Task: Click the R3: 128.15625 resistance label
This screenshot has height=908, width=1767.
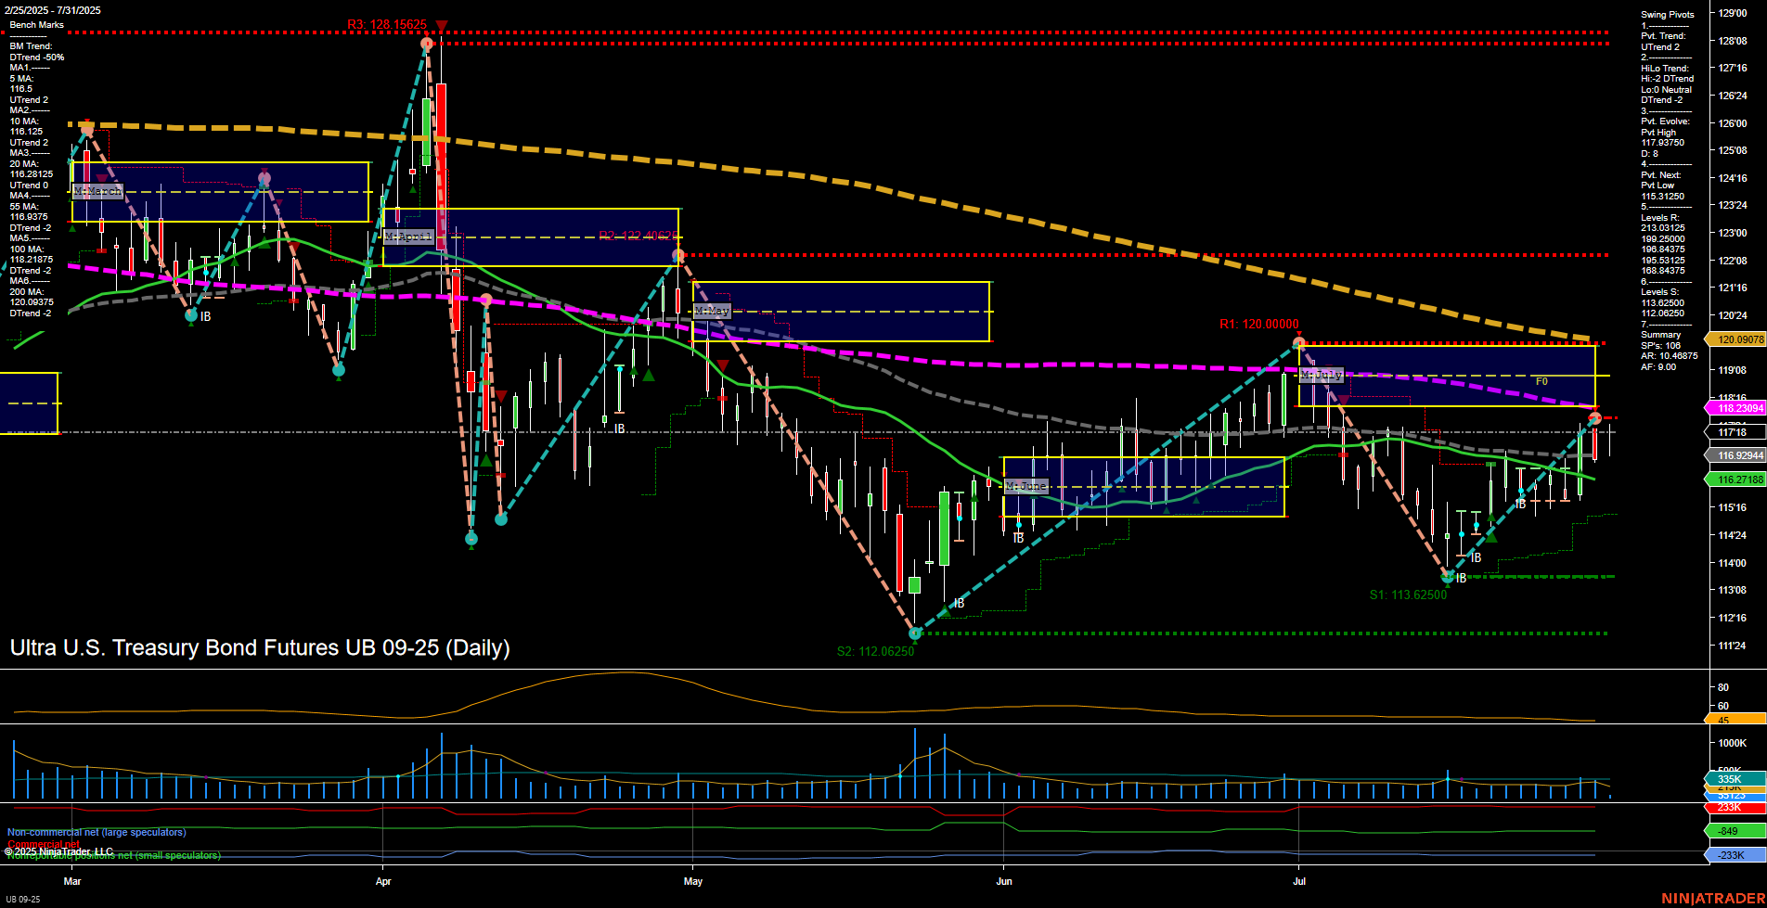Action: tap(387, 25)
